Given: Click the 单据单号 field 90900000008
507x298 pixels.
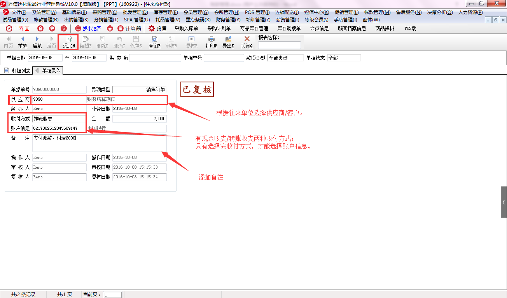Looking at the screenshot, I should point(59,90).
